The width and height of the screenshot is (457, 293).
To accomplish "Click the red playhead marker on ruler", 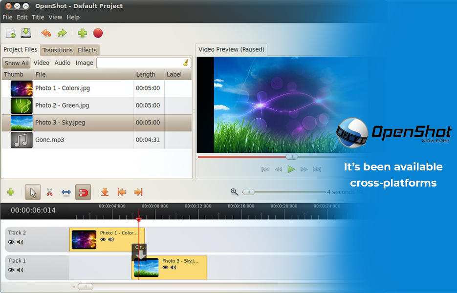I will (139, 220).
